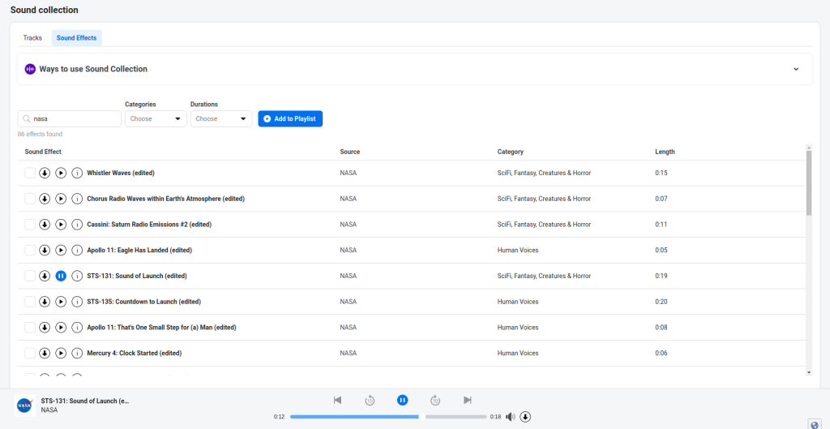Play STS-135: Countdown to Launch
Image resolution: width=830 pixels, height=429 pixels.
click(x=61, y=302)
